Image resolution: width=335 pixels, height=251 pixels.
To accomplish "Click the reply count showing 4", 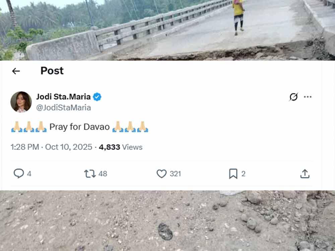I will 29,174.
